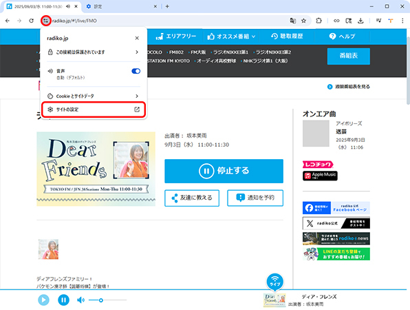Open the Dear Friends program banner image
The height and width of the screenshot is (310, 410).
(x=96, y=169)
